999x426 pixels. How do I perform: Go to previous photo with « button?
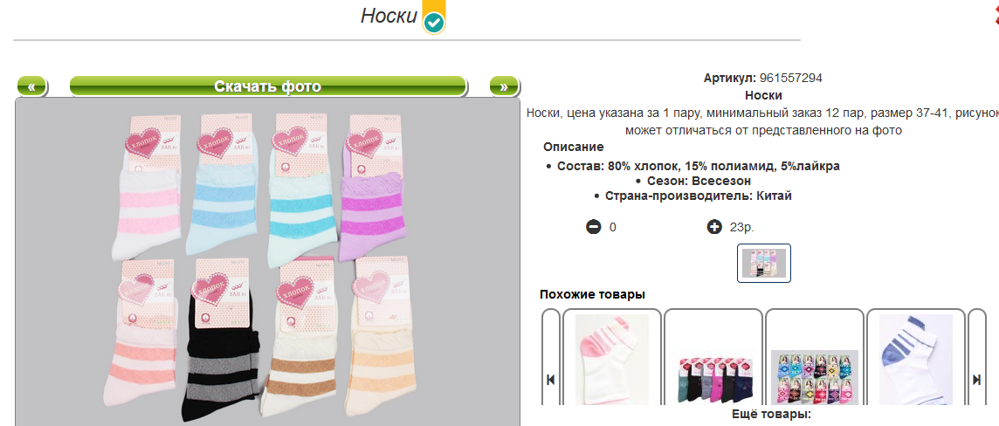coord(31,86)
